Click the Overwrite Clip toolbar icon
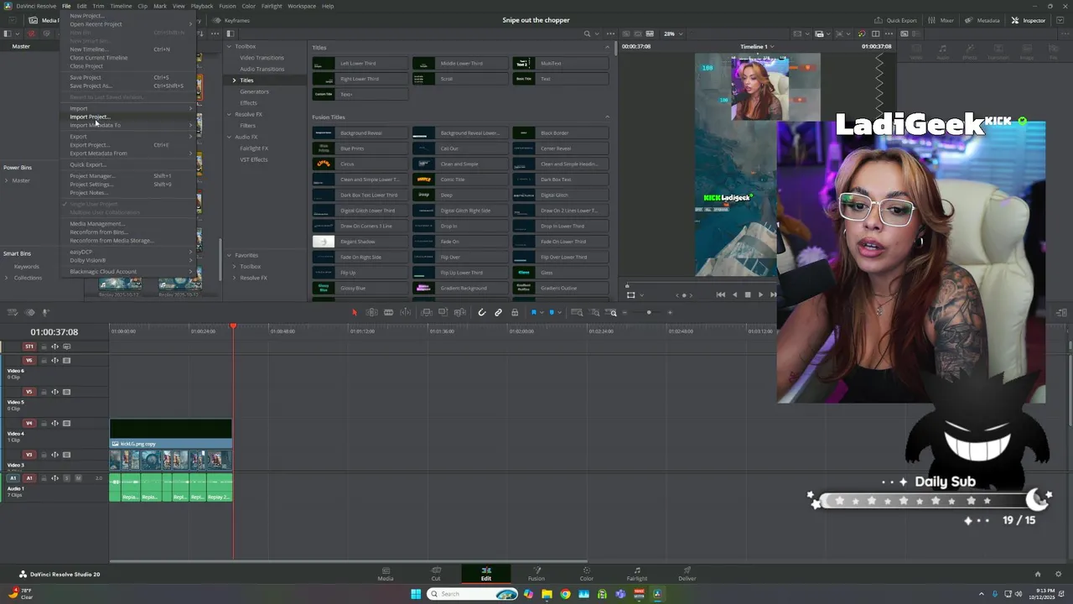This screenshot has height=604, width=1073. pos(443,312)
